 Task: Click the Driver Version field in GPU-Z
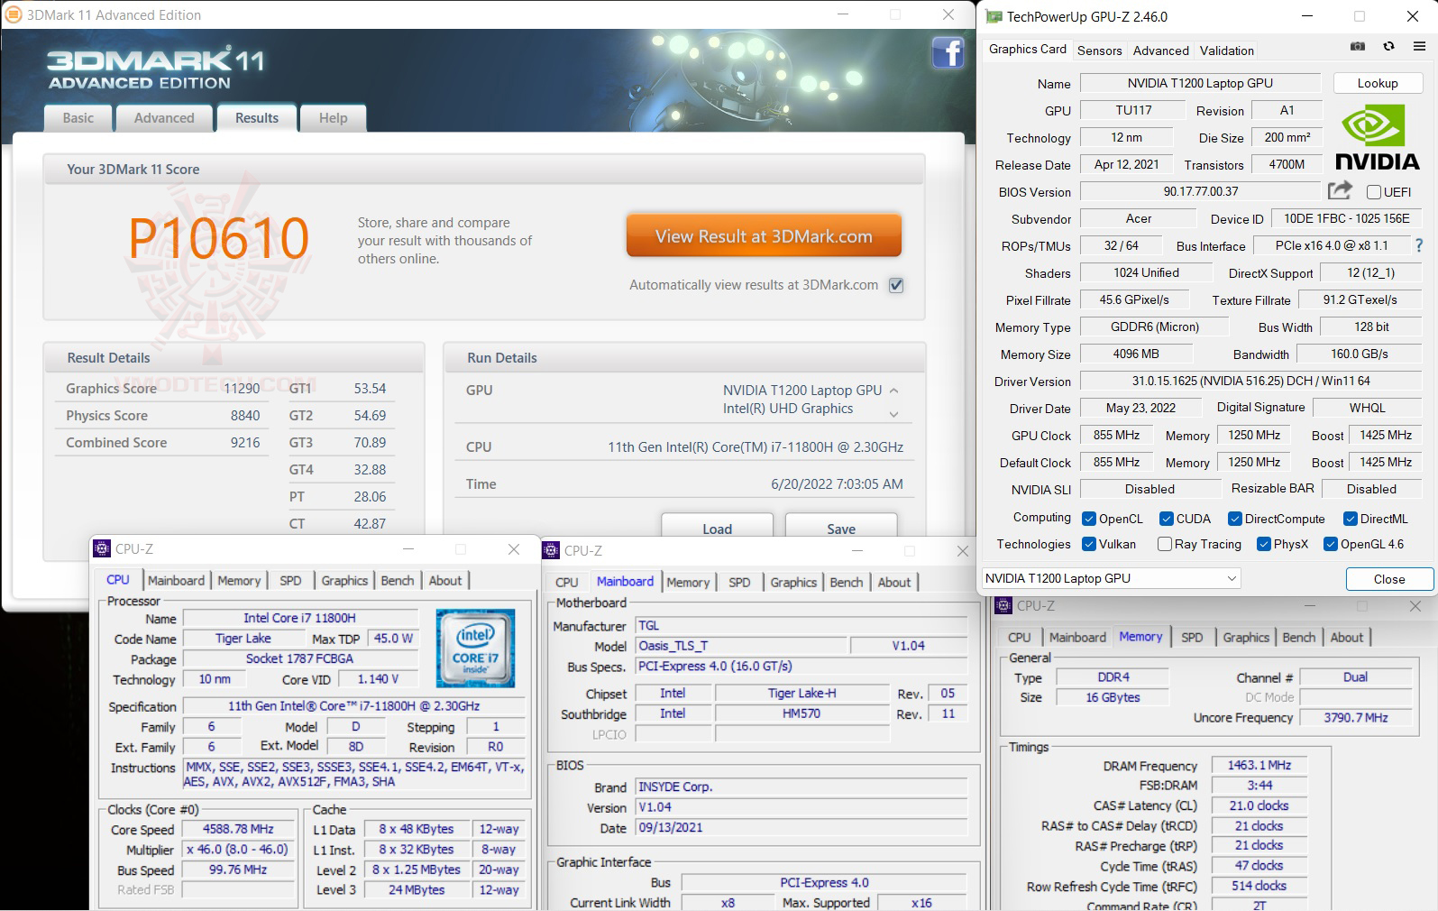point(1250,381)
